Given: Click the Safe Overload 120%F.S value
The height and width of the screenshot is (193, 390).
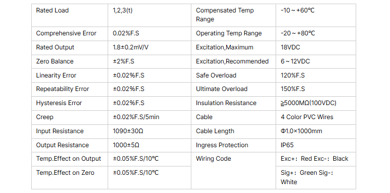Looking at the screenshot, I should click(292, 75).
